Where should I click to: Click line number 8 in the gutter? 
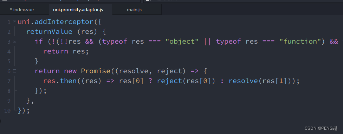coord(9,91)
